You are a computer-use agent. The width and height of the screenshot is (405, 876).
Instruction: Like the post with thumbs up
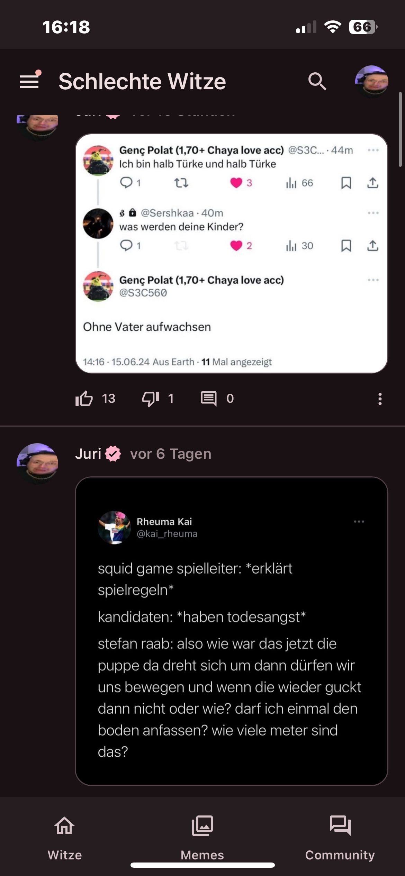pos(84,399)
